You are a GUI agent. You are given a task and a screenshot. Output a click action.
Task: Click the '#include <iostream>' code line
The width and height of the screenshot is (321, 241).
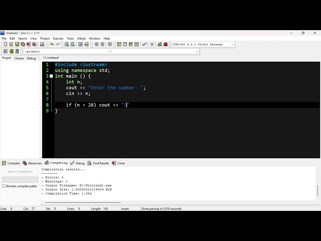pyautogui.click(x=81, y=65)
